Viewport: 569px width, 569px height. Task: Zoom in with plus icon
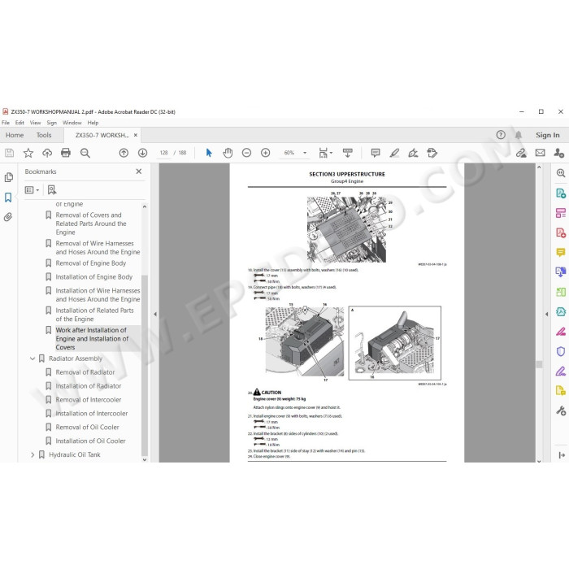coord(266,153)
